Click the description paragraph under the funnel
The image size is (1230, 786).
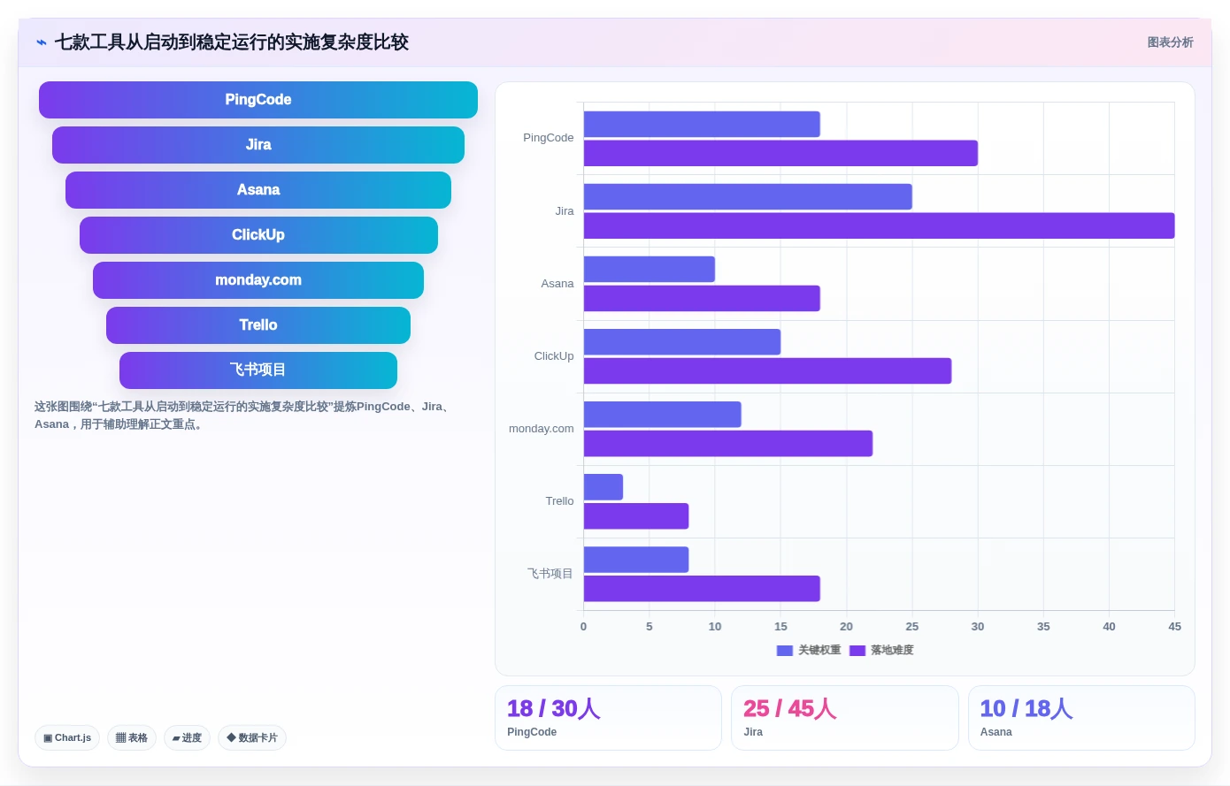(x=245, y=416)
